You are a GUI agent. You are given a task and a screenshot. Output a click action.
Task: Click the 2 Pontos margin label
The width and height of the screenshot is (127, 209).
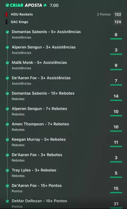point(104,14)
